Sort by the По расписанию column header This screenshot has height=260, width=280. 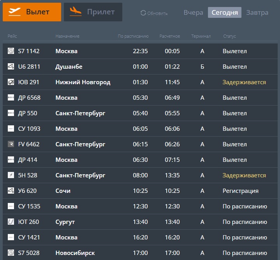point(133,36)
